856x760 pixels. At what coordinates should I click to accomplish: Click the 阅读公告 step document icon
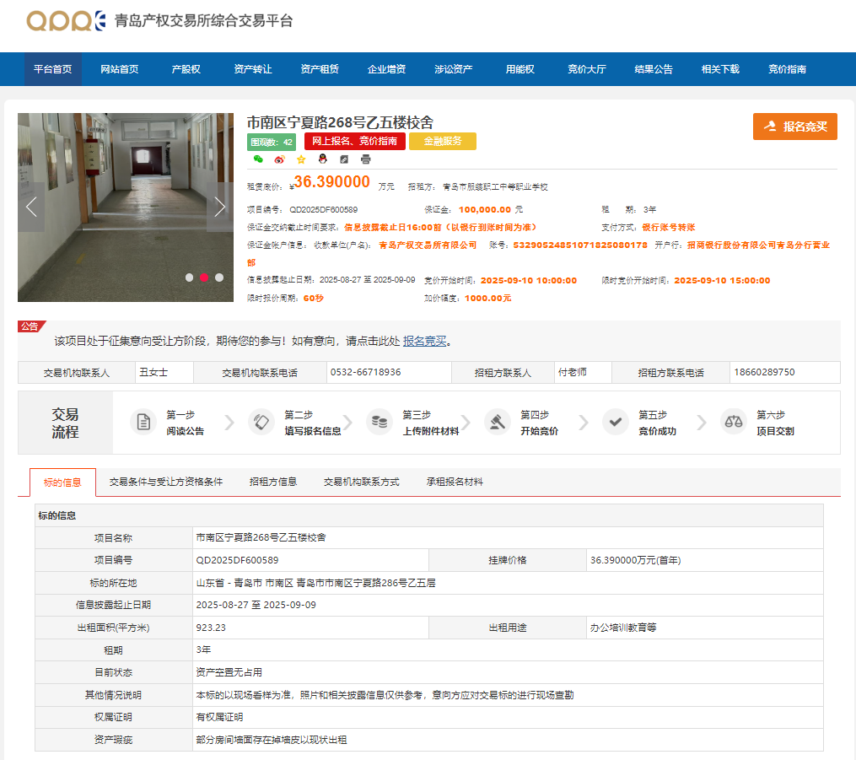tap(143, 422)
